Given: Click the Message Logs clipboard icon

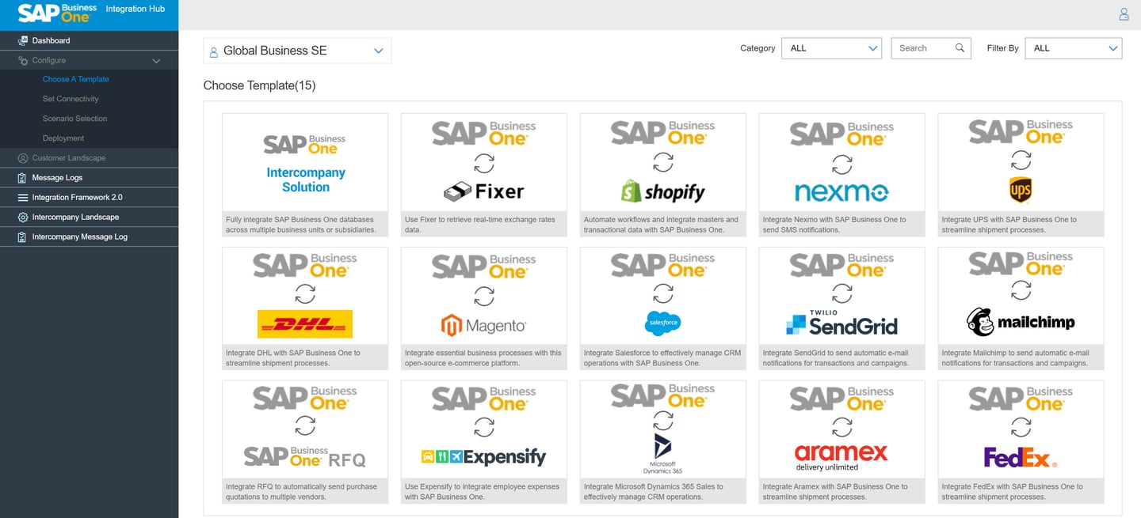Looking at the screenshot, I should click(23, 178).
